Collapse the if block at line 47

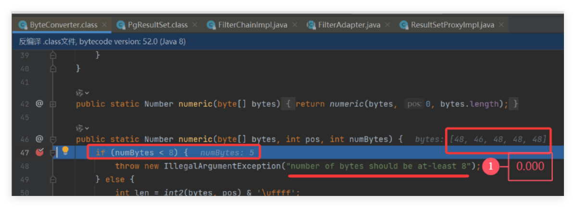coord(53,153)
